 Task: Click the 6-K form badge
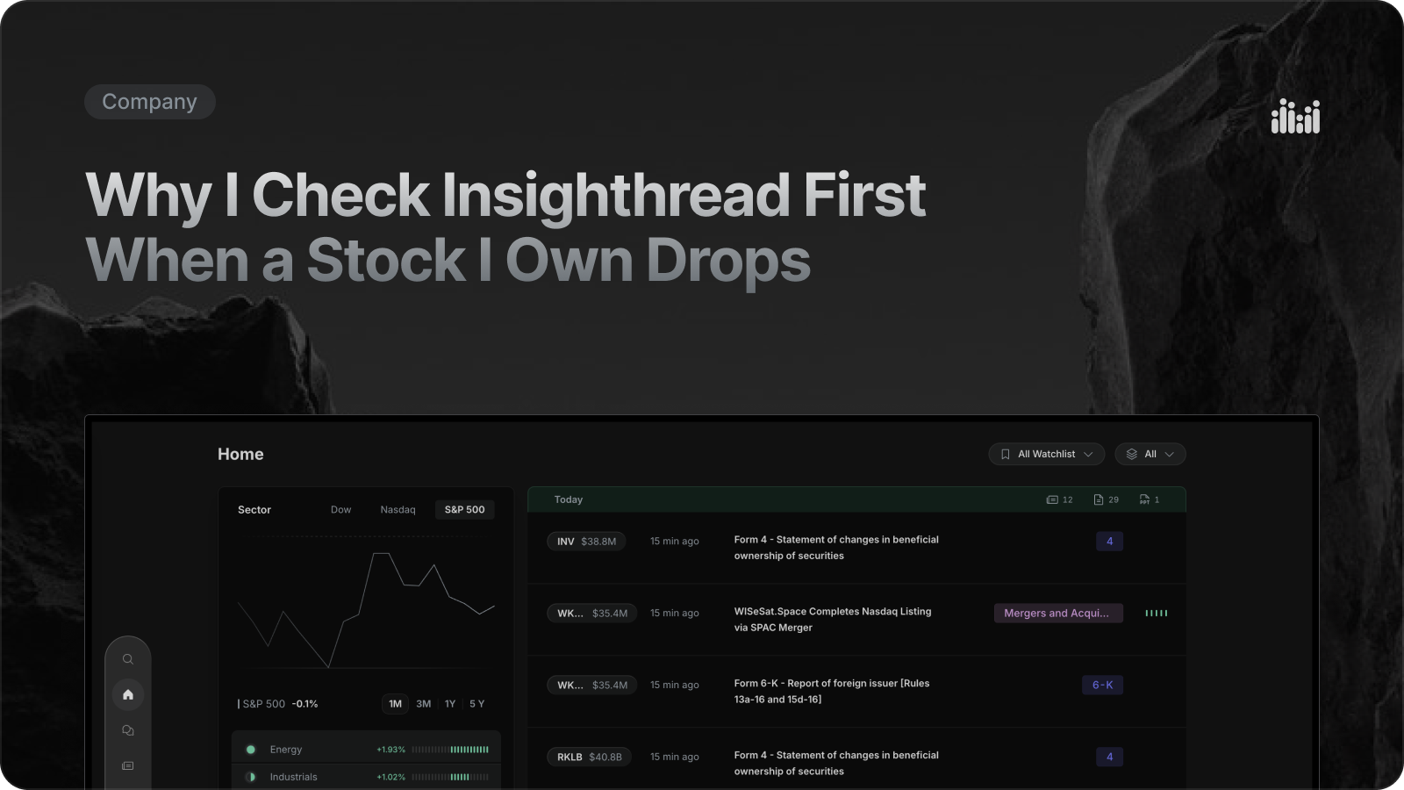[x=1102, y=685]
